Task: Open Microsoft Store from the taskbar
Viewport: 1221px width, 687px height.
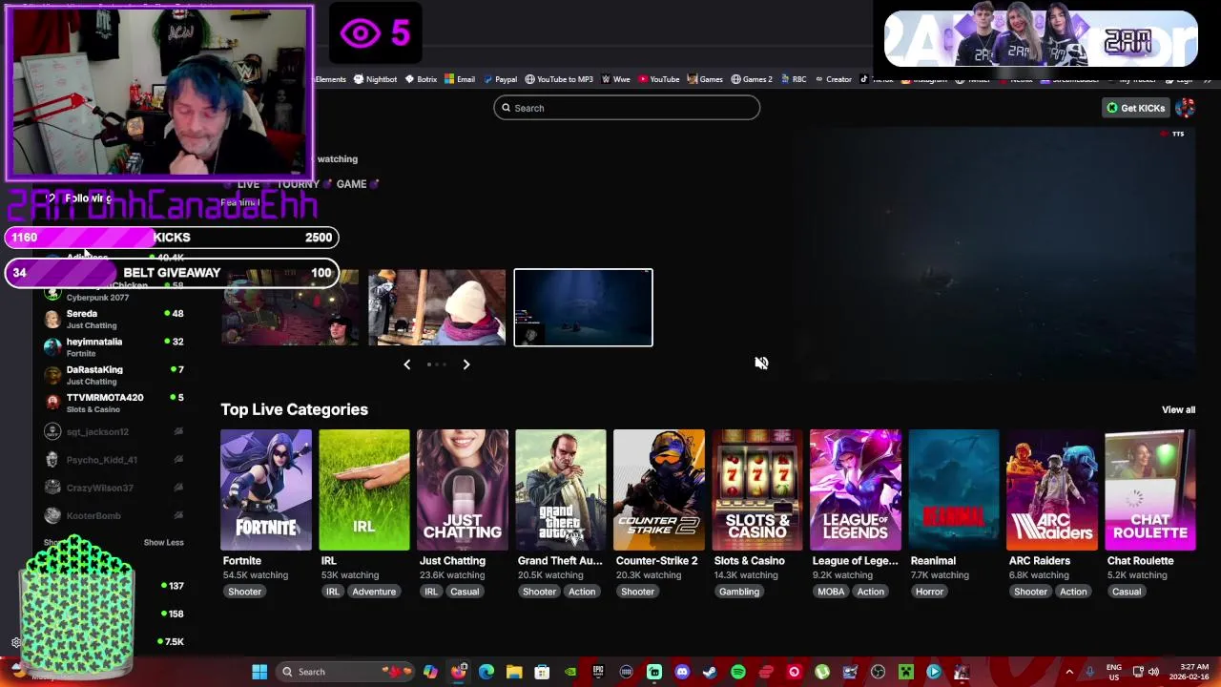Action: point(542,672)
